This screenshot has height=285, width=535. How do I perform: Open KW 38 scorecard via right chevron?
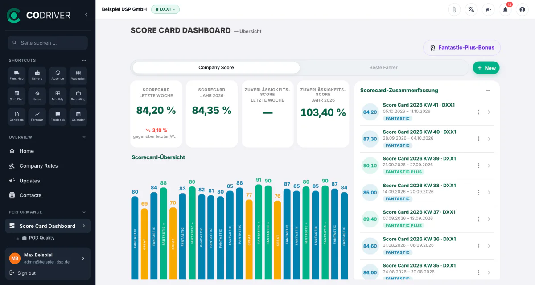click(489, 192)
